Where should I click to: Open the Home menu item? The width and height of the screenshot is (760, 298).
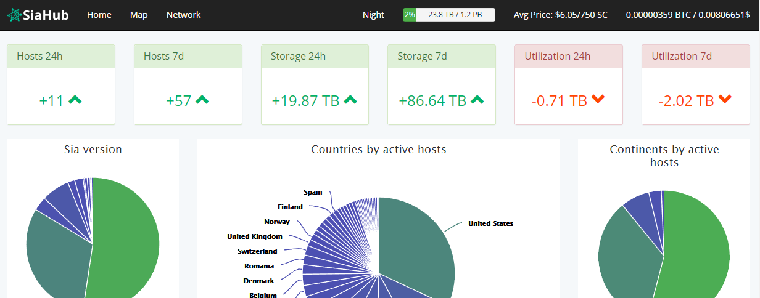(99, 15)
